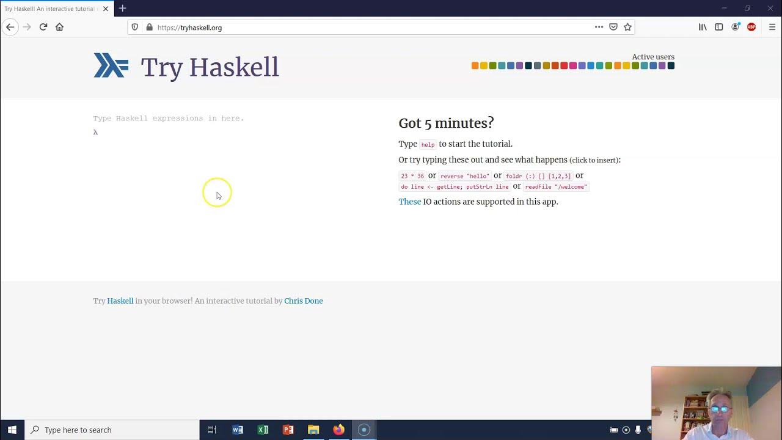Image resolution: width=782 pixels, height=440 pixels.
Task: Click the screen recorder taskbar icon
Action: 364,430
